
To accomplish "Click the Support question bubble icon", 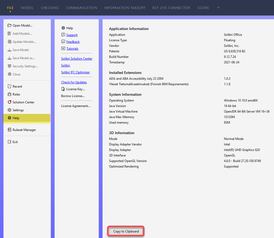I will coord(63,35).
